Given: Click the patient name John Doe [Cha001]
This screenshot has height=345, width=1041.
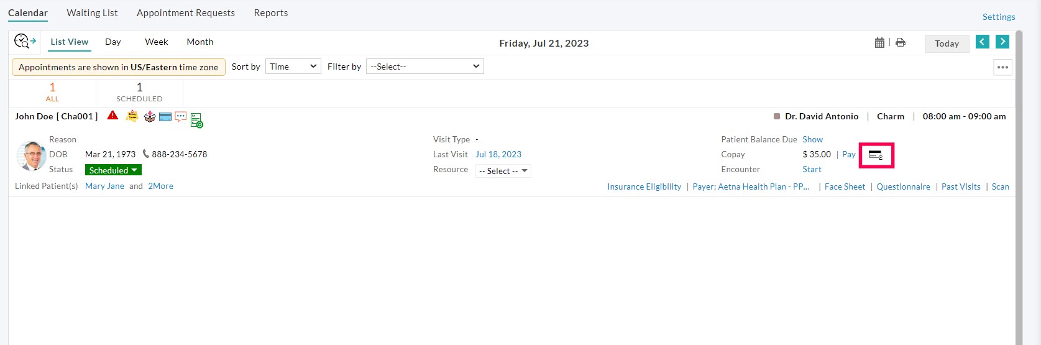Looking at the screenshot, I should coord(57,116).
